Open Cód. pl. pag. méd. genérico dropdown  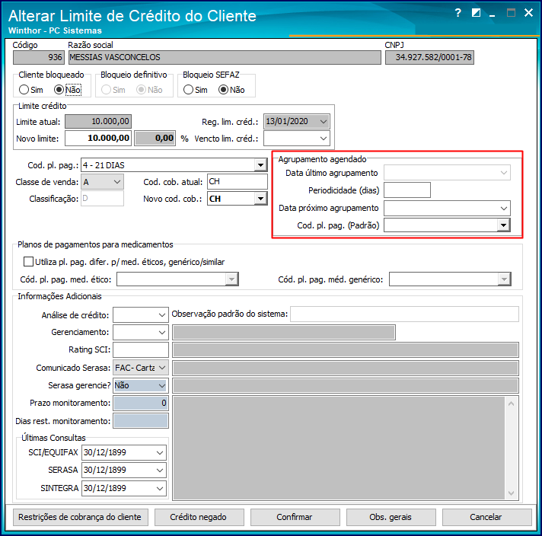[504, 279]
